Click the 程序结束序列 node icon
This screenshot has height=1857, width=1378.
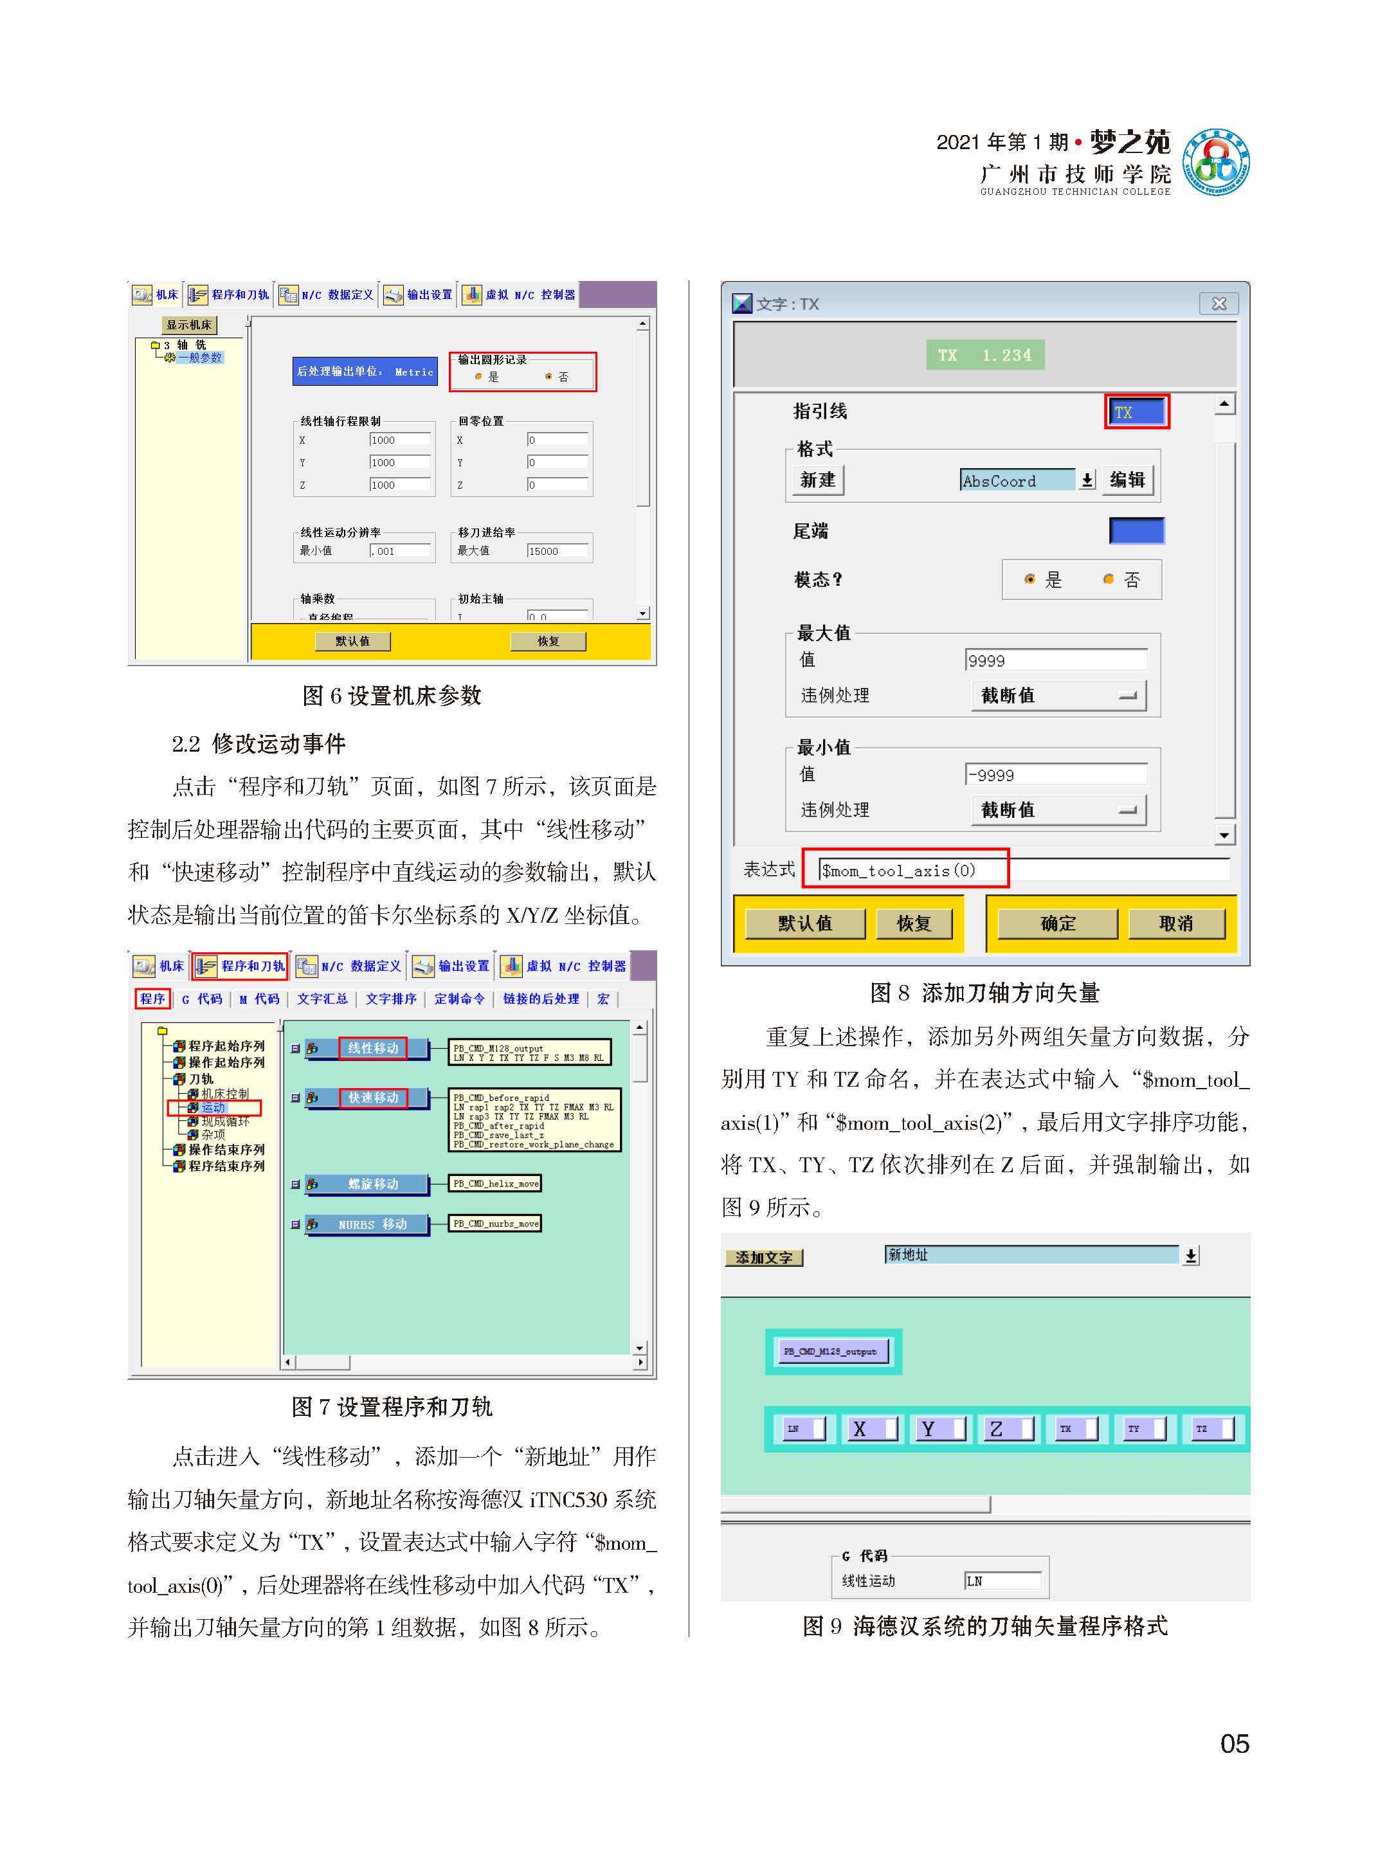click(179, 1166)
